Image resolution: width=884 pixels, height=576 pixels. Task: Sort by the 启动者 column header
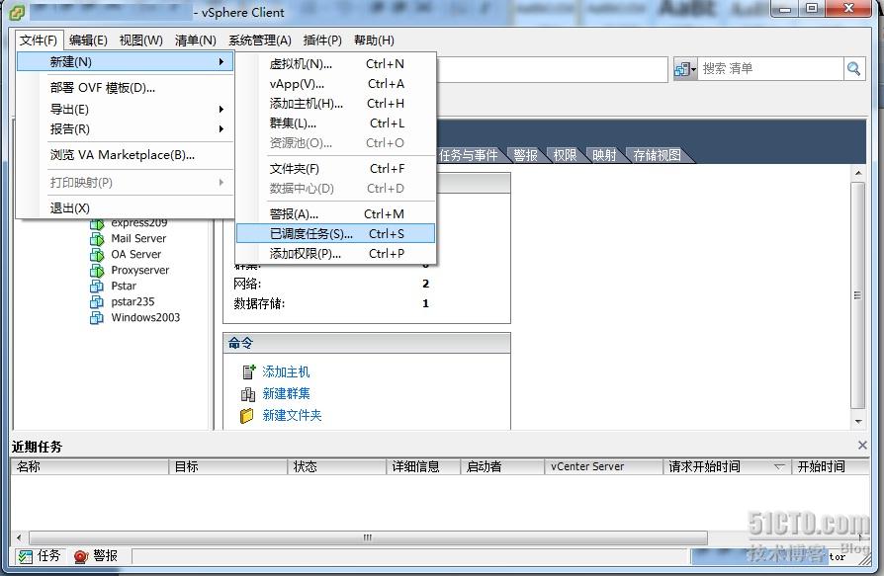coord(502,466)
